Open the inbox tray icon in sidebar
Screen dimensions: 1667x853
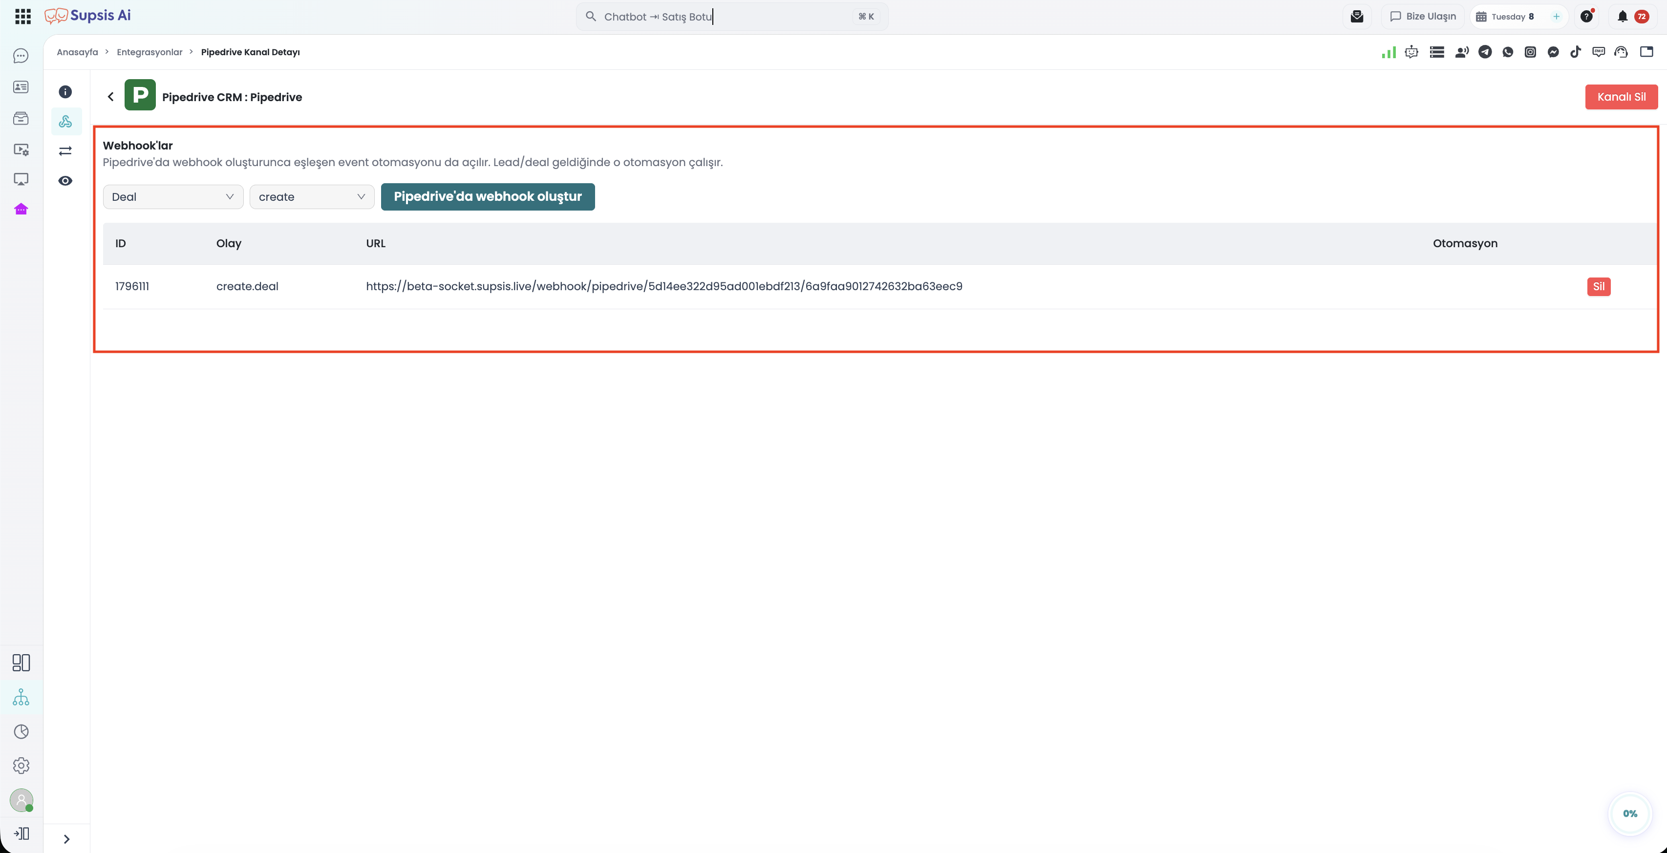coord(21,118)
